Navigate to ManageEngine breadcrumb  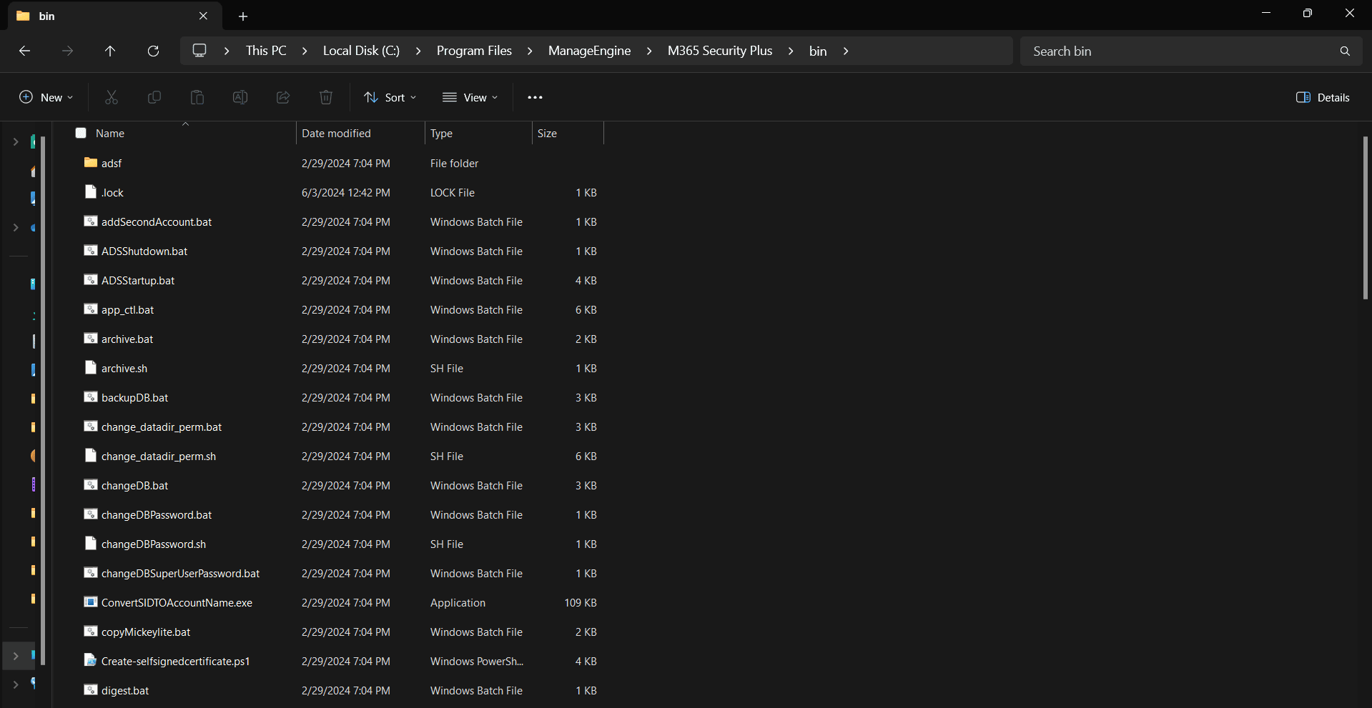pyautogui.click(x=589, y=51)
